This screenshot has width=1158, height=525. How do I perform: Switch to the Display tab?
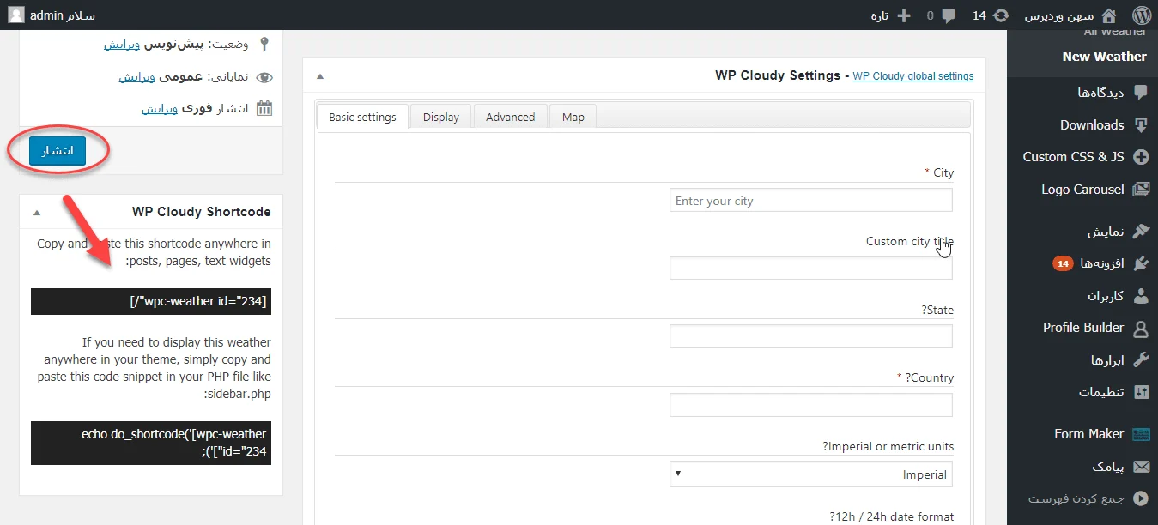click(x=441, y=117)
